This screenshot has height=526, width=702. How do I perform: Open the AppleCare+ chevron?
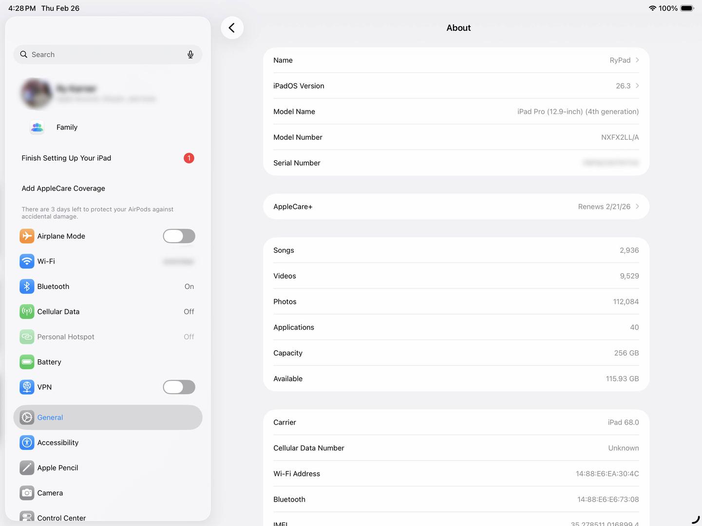637,207
